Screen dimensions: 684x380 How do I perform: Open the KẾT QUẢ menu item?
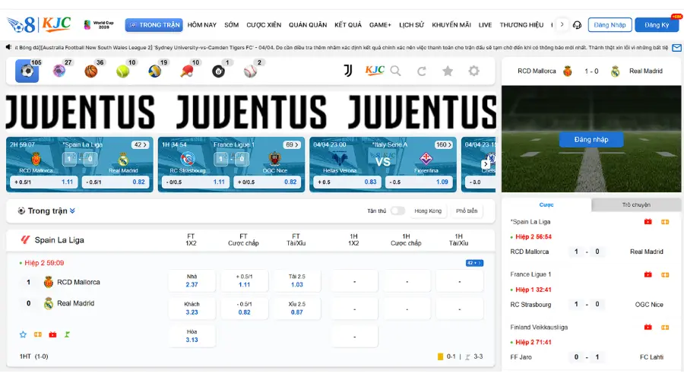click(348, 25)
